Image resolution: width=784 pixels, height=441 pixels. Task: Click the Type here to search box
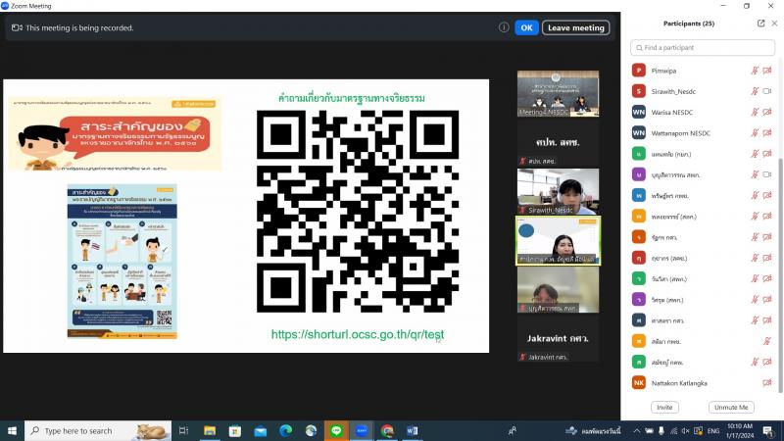[98, 430]
